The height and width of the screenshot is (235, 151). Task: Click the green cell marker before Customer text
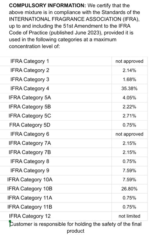point(10,222)
